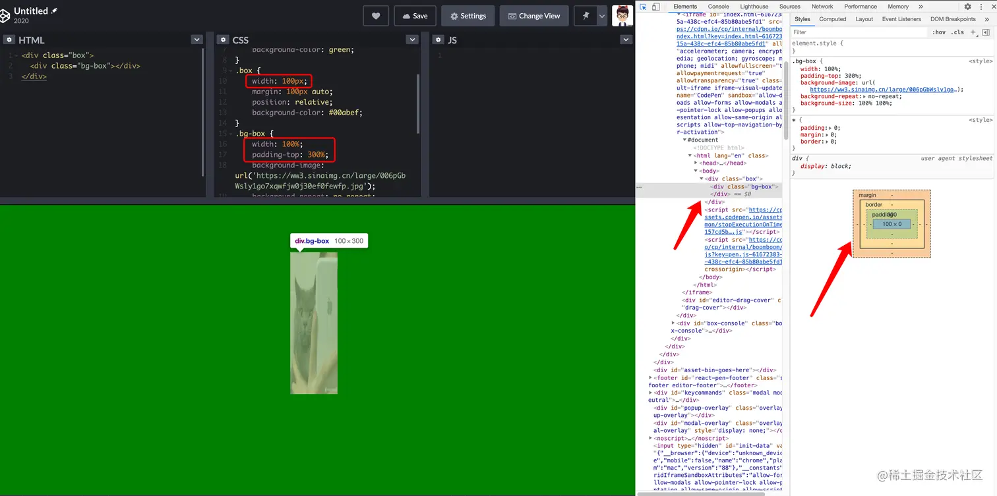Open the Layout tab
Viewport: 997px width, 496px height.
click(x=864, y=19)
